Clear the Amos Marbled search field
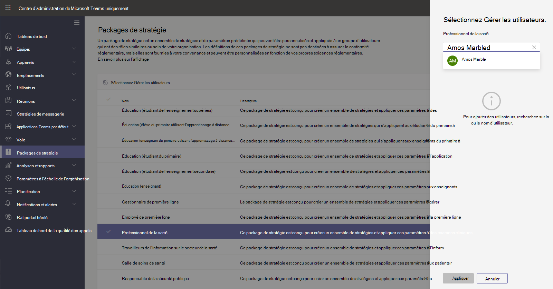This screenshot has width=553, height=289. point(534,47)
